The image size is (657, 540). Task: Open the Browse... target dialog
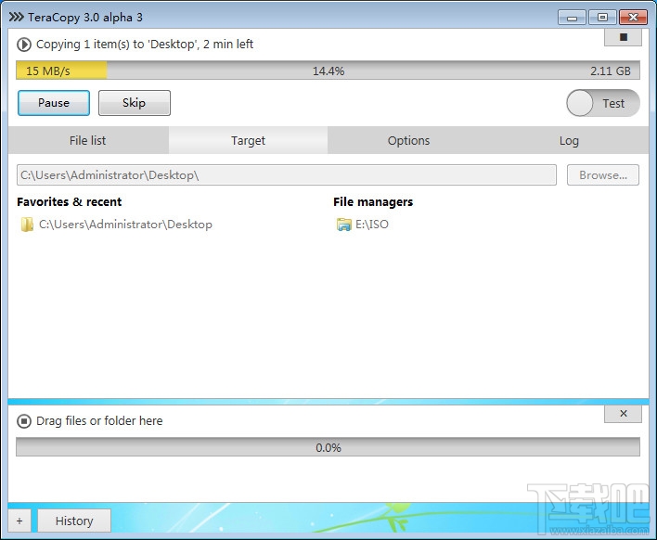[603, 174]
